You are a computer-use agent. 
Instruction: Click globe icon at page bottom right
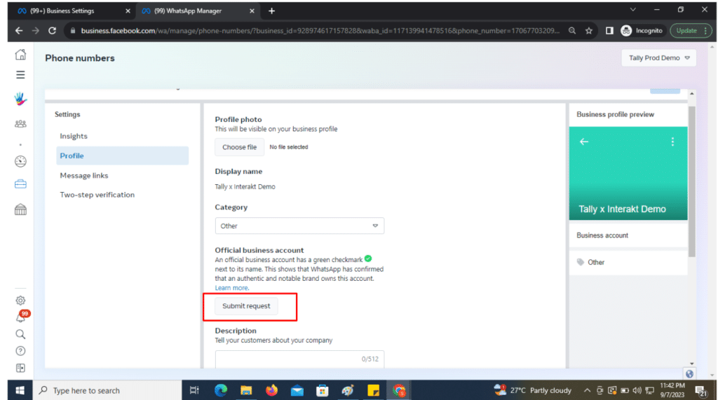[x=689, y=374]
